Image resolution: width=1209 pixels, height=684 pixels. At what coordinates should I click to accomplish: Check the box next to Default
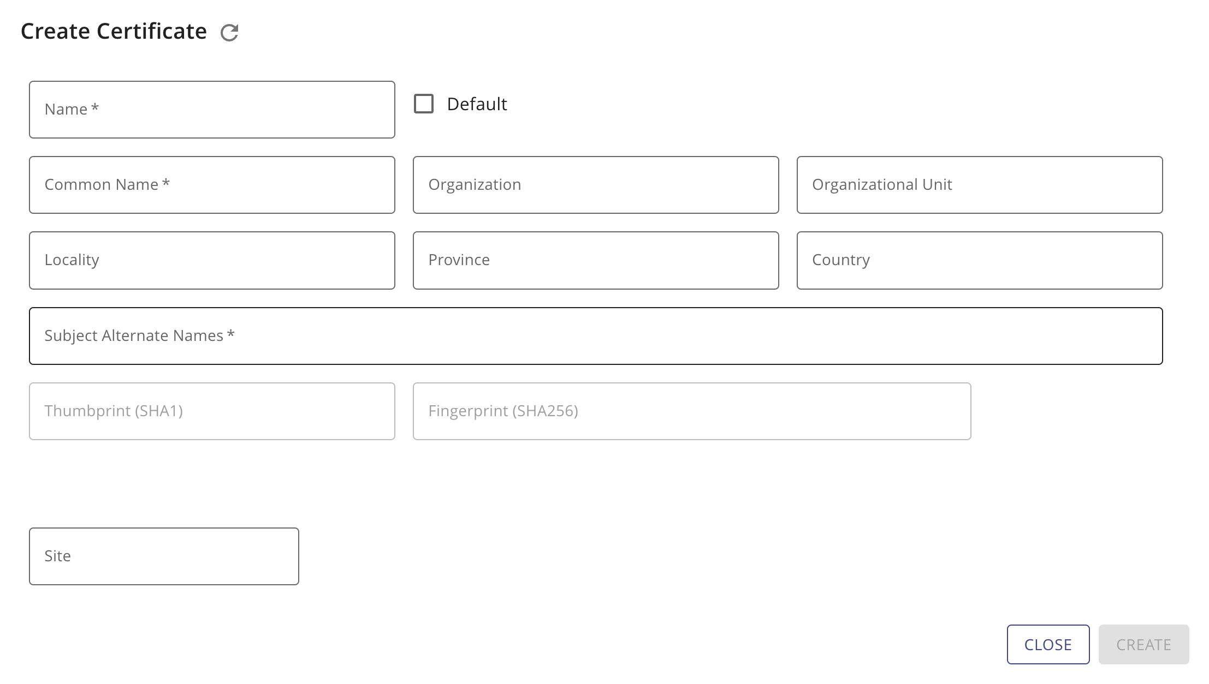[423, 103]
